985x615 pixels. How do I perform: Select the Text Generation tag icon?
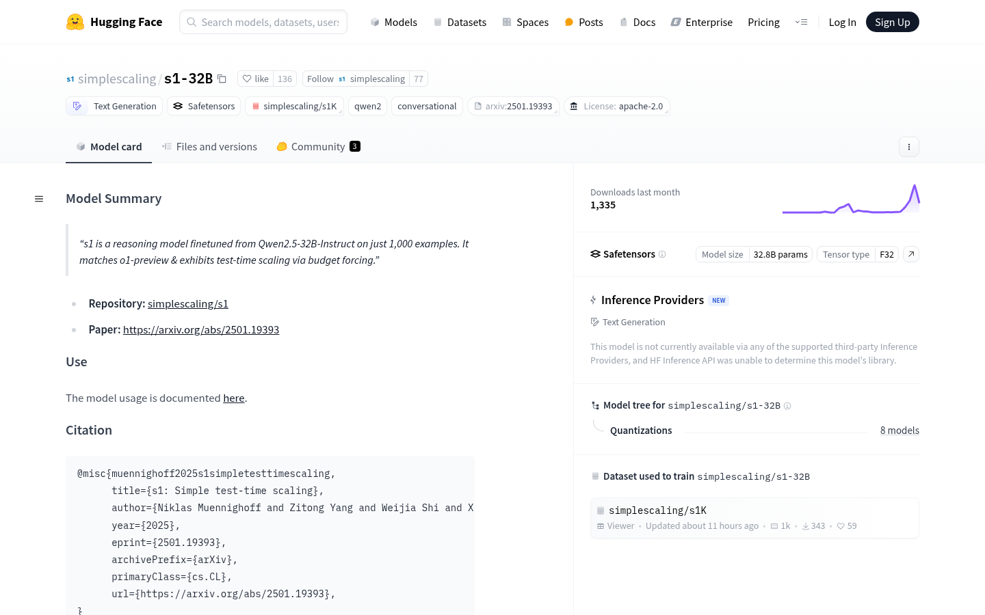point(77,106)
